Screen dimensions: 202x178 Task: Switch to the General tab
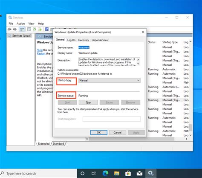[60, 40]
